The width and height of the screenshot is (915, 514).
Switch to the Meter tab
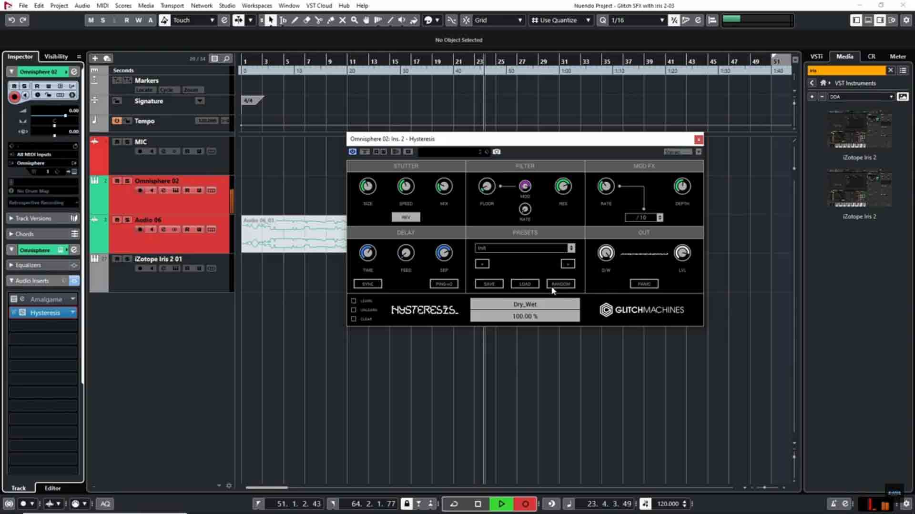(x=898, y=57)
